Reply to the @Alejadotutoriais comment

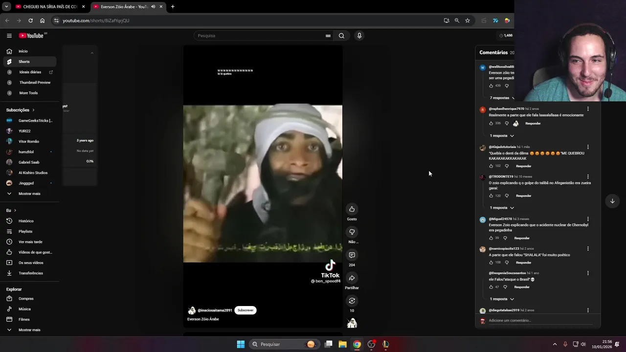(x=523, y=166)
